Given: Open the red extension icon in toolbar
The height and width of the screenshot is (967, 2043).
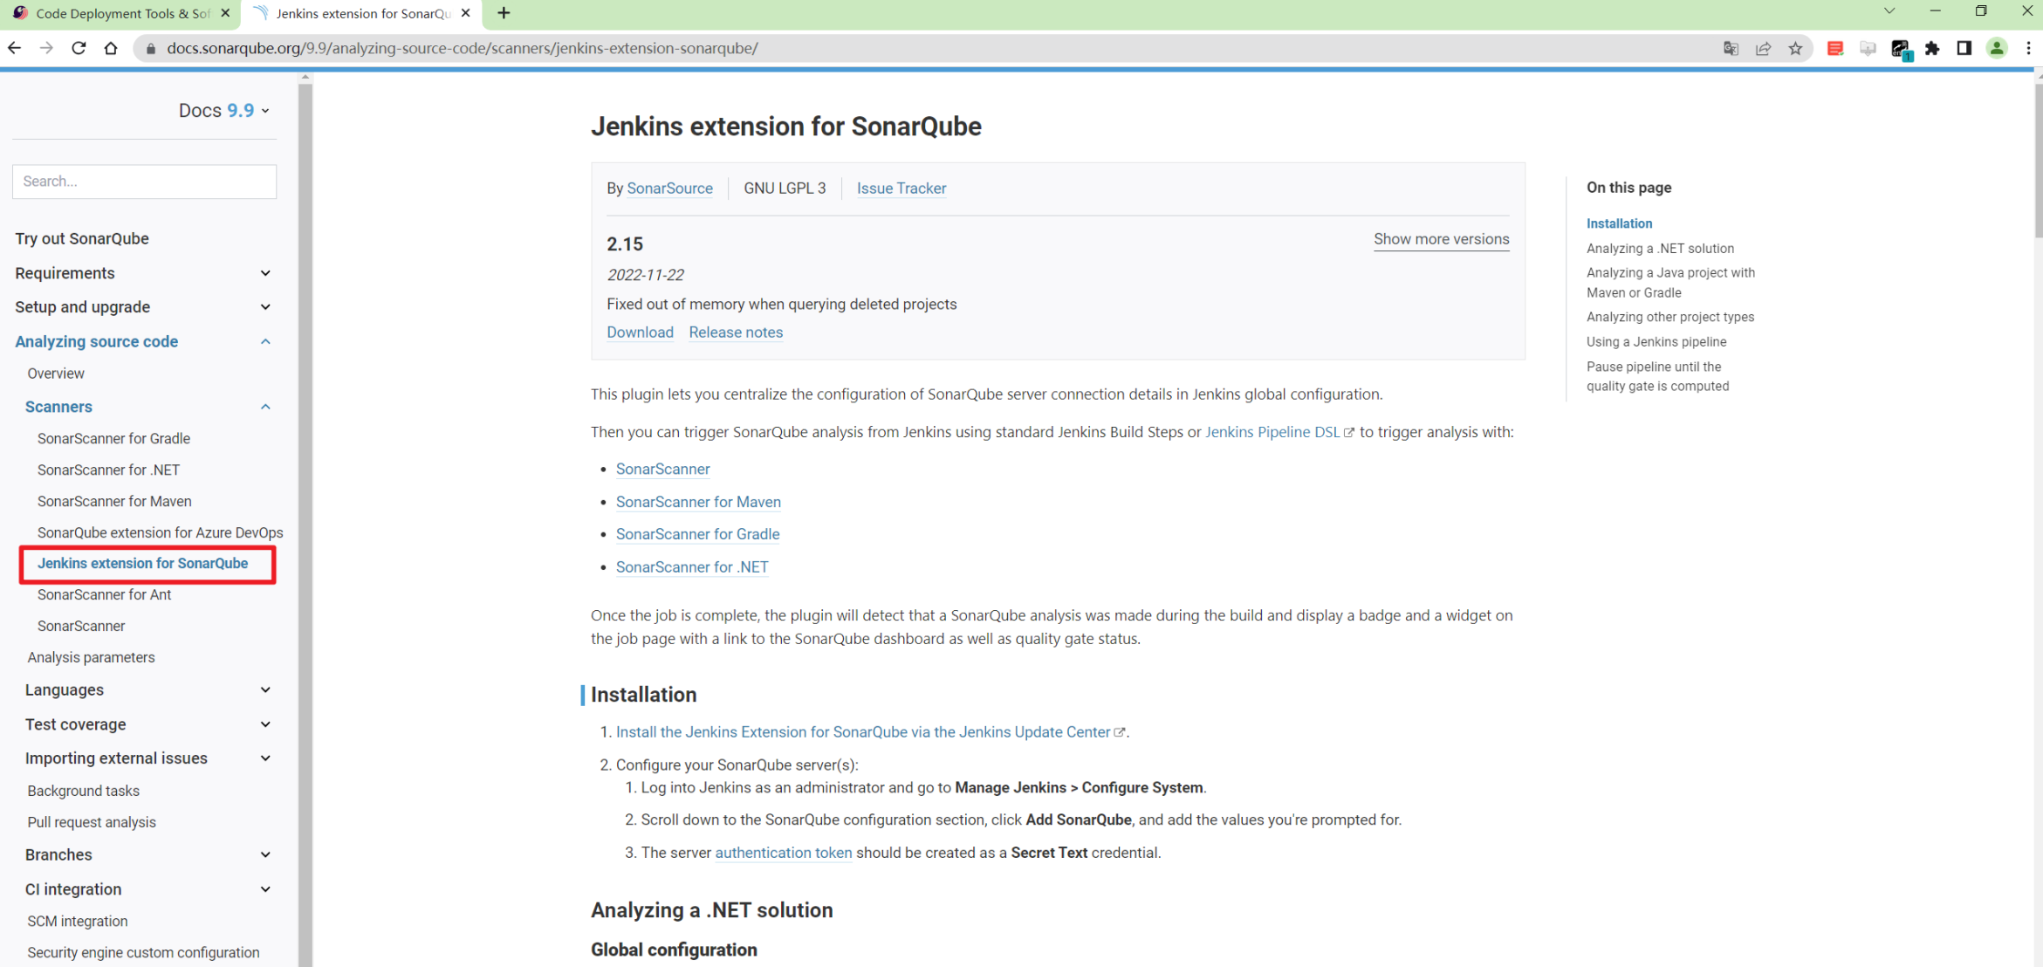Looking at the screenshot, I should [1835, 48].
